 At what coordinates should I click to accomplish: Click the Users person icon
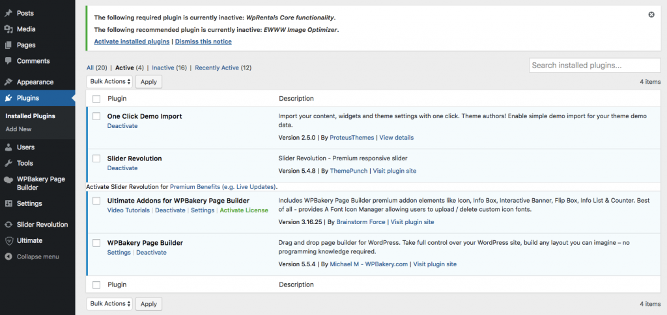click(x=8, y=147)
